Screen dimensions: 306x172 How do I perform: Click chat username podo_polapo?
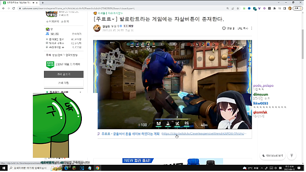[x=263, y=86]
